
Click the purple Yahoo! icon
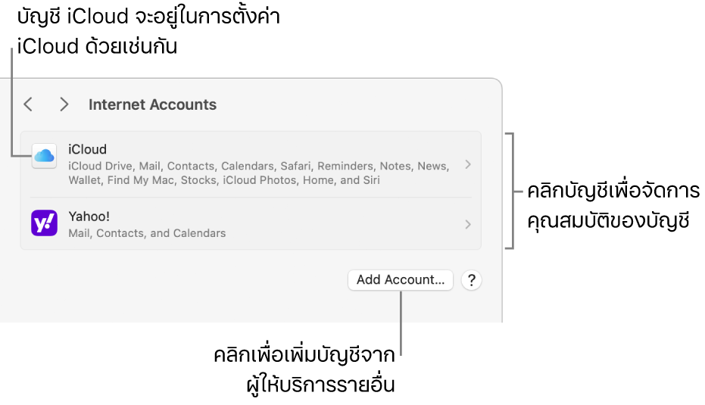point(44,223)
